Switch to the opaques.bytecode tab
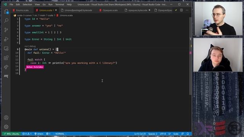The image size is (244, 137). click(x=138, y=10)
